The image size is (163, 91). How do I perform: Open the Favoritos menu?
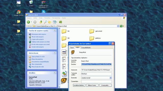point(47,18)
